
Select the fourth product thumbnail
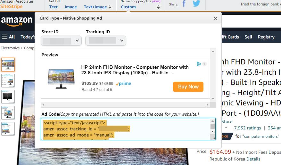click(8, 113)
